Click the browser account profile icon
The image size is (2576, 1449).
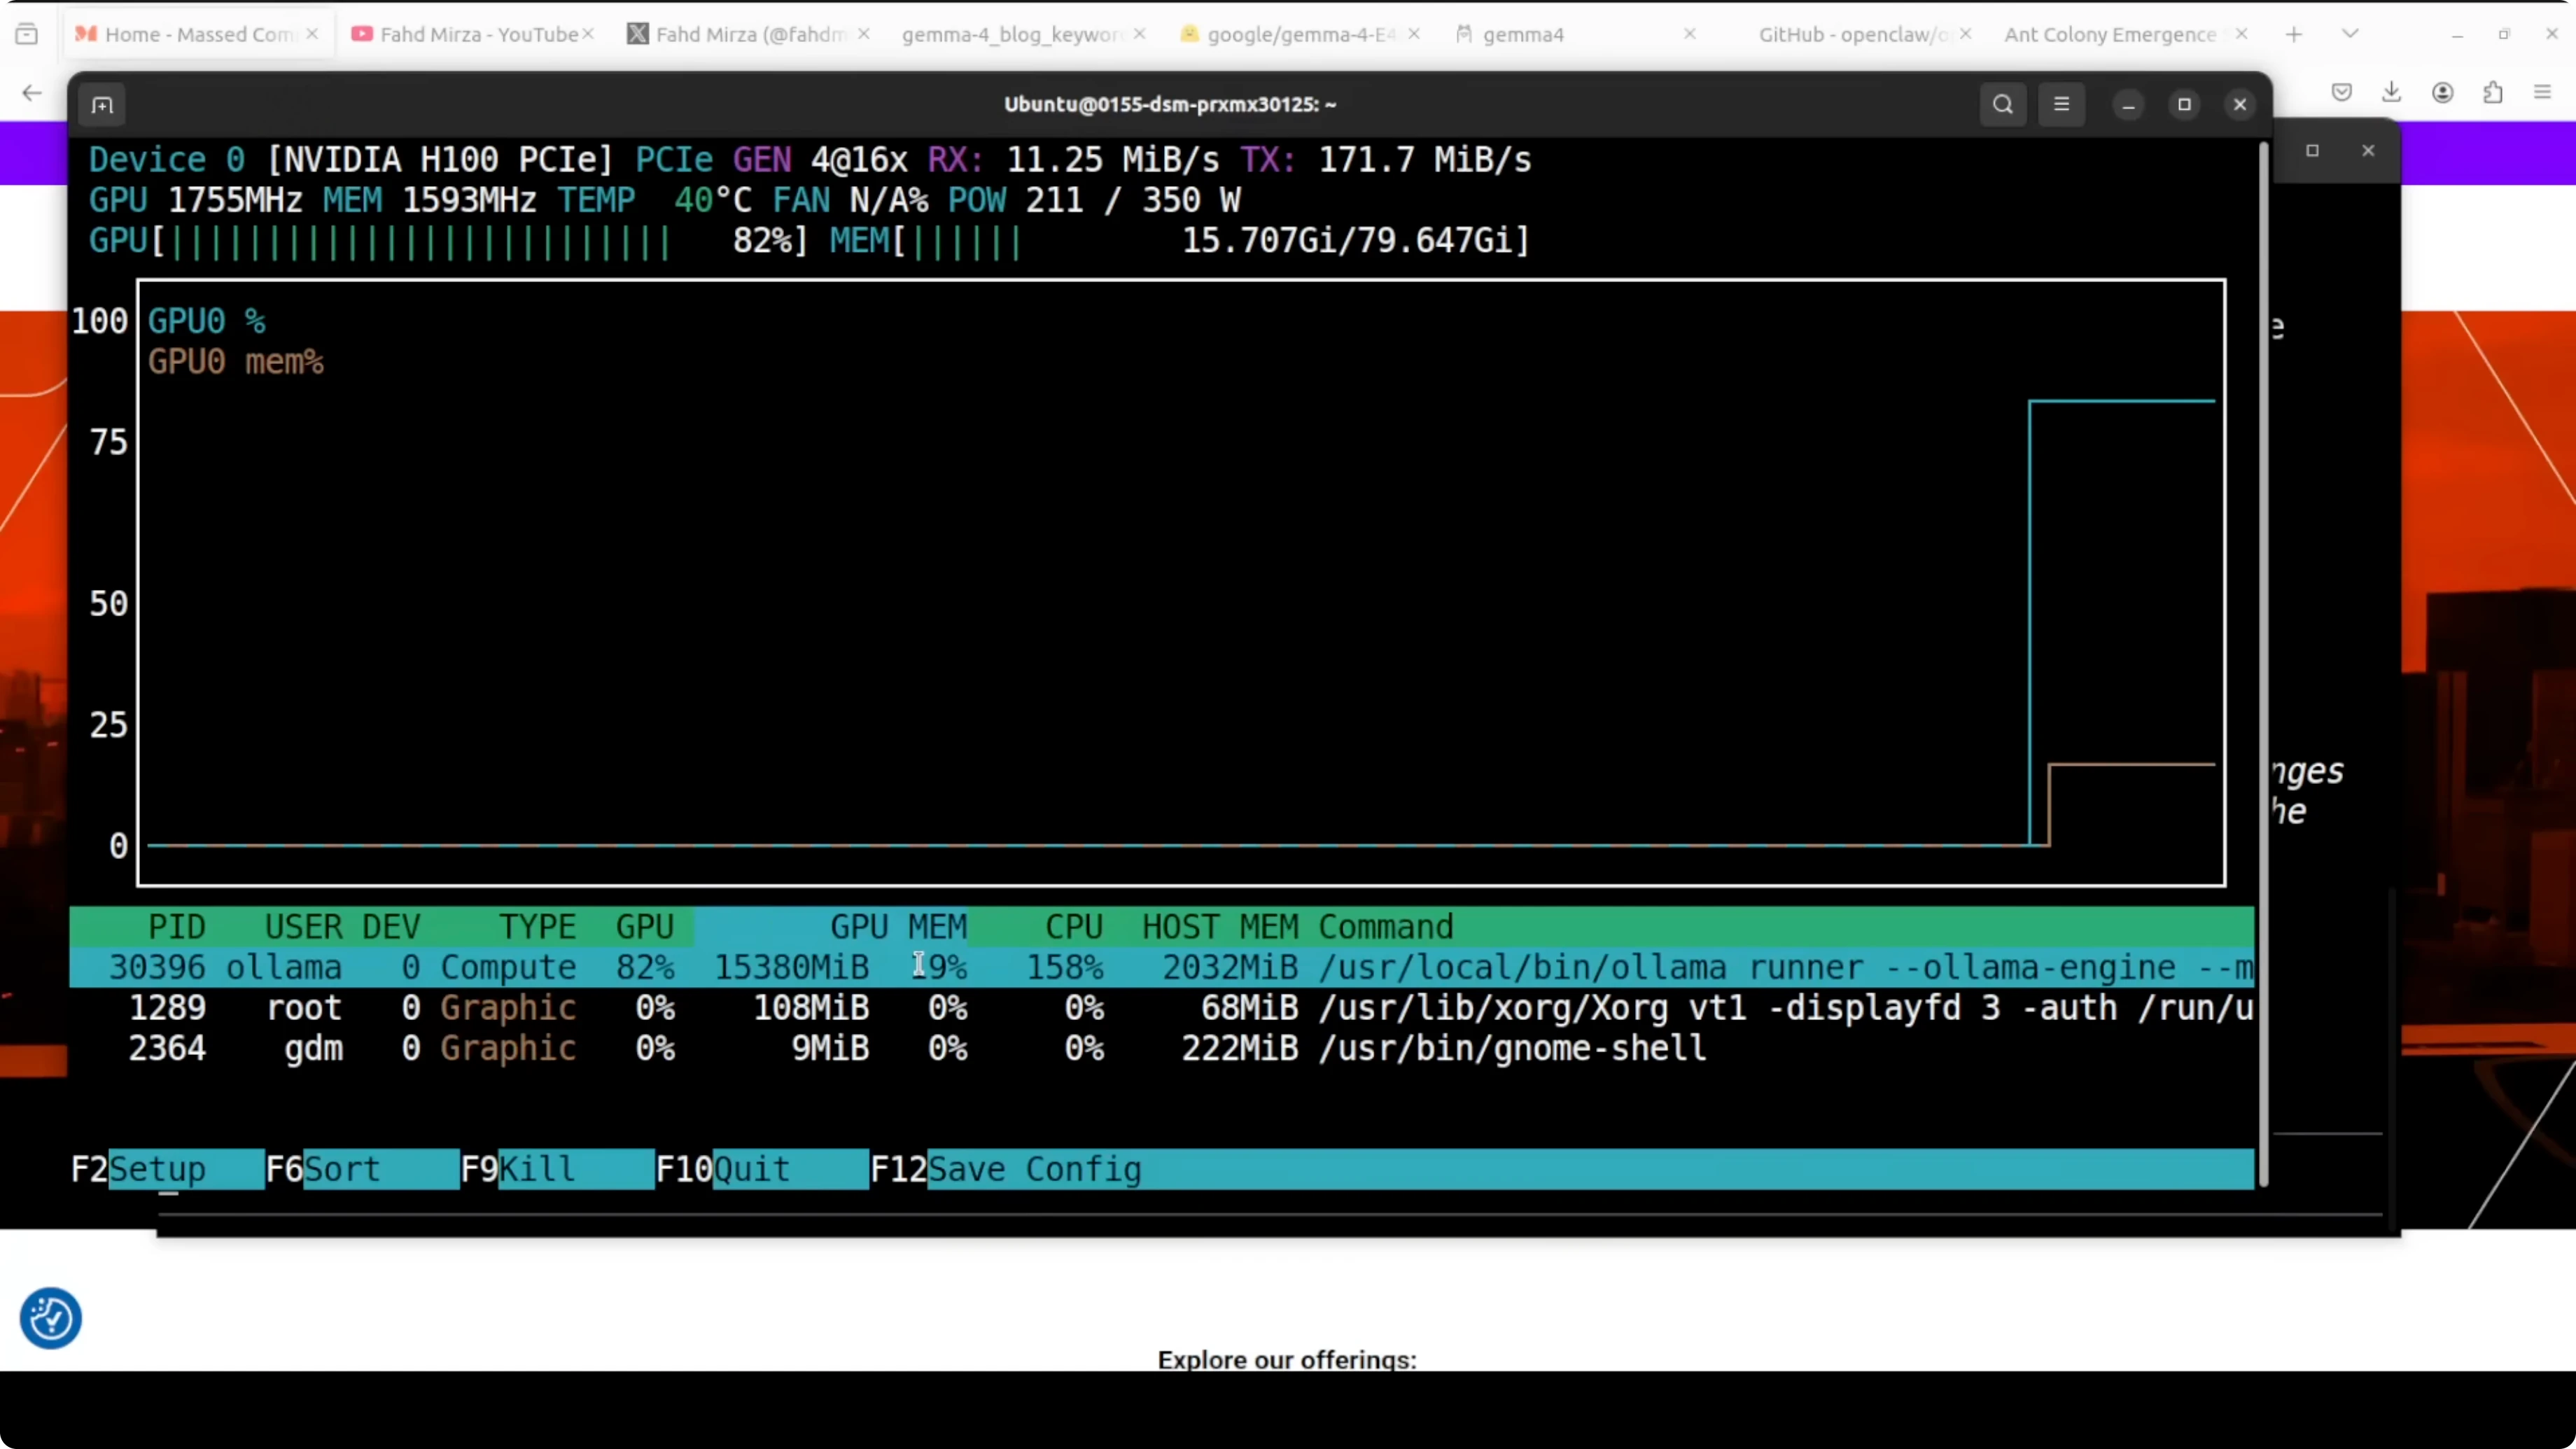click(2442, 92)
